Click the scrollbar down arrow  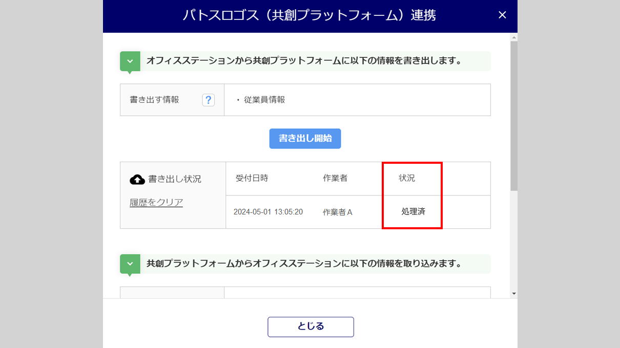coord(514,294)
